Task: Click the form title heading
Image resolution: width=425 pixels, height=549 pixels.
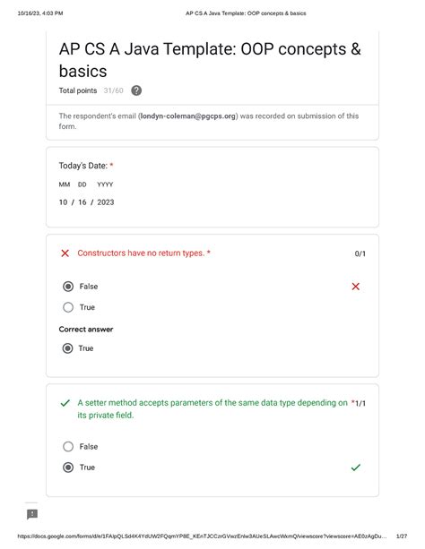Action: pyautogui.click(x=210, y=60)
